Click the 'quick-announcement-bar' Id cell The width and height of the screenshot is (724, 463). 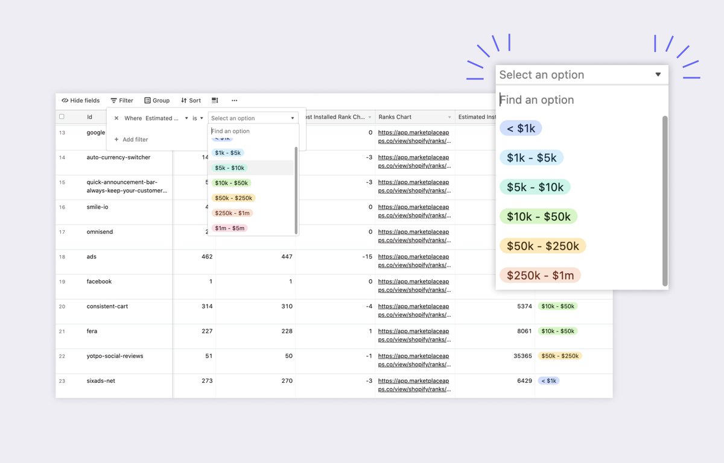click(x=127, y=186)
